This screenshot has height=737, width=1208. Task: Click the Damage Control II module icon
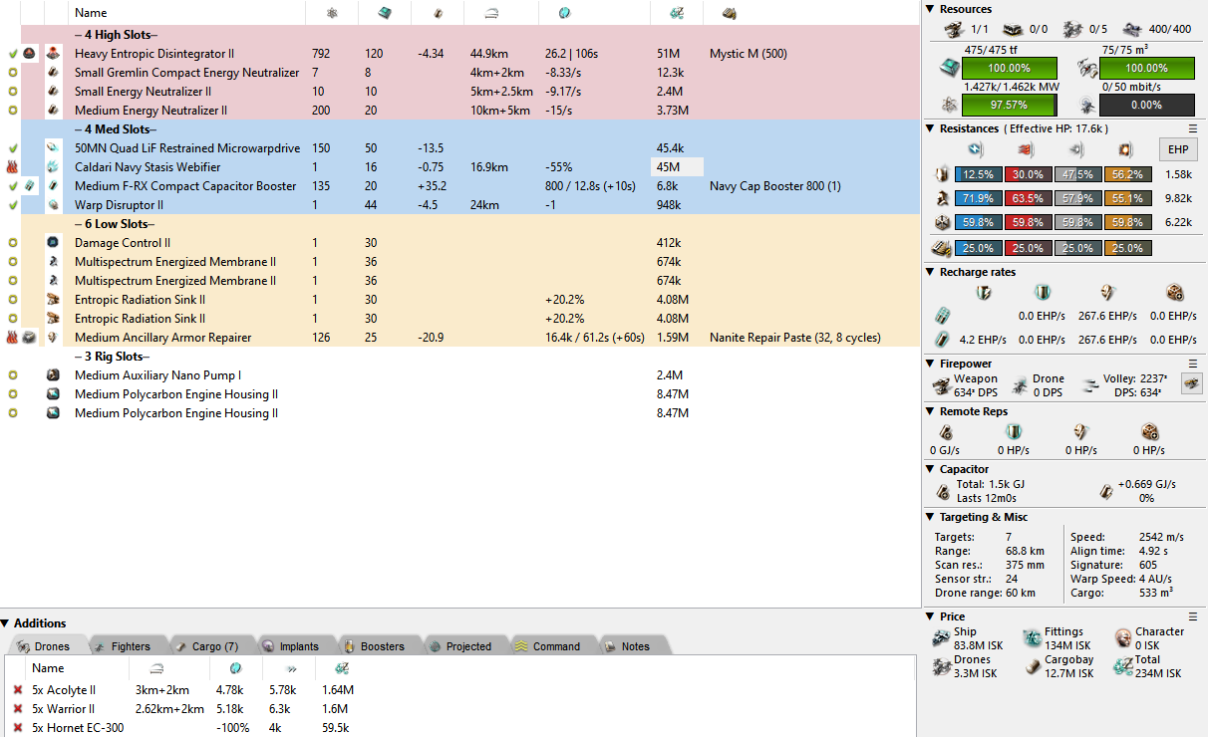(54, 243)
